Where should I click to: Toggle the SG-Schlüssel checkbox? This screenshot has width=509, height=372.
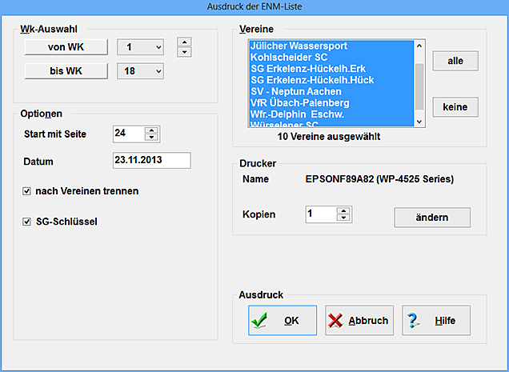(27, 221)
